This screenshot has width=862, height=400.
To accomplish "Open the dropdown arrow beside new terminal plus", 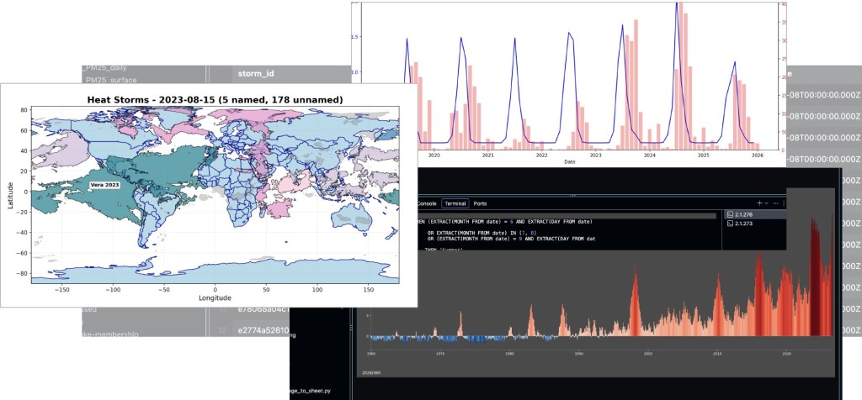I will click(766, 203).
